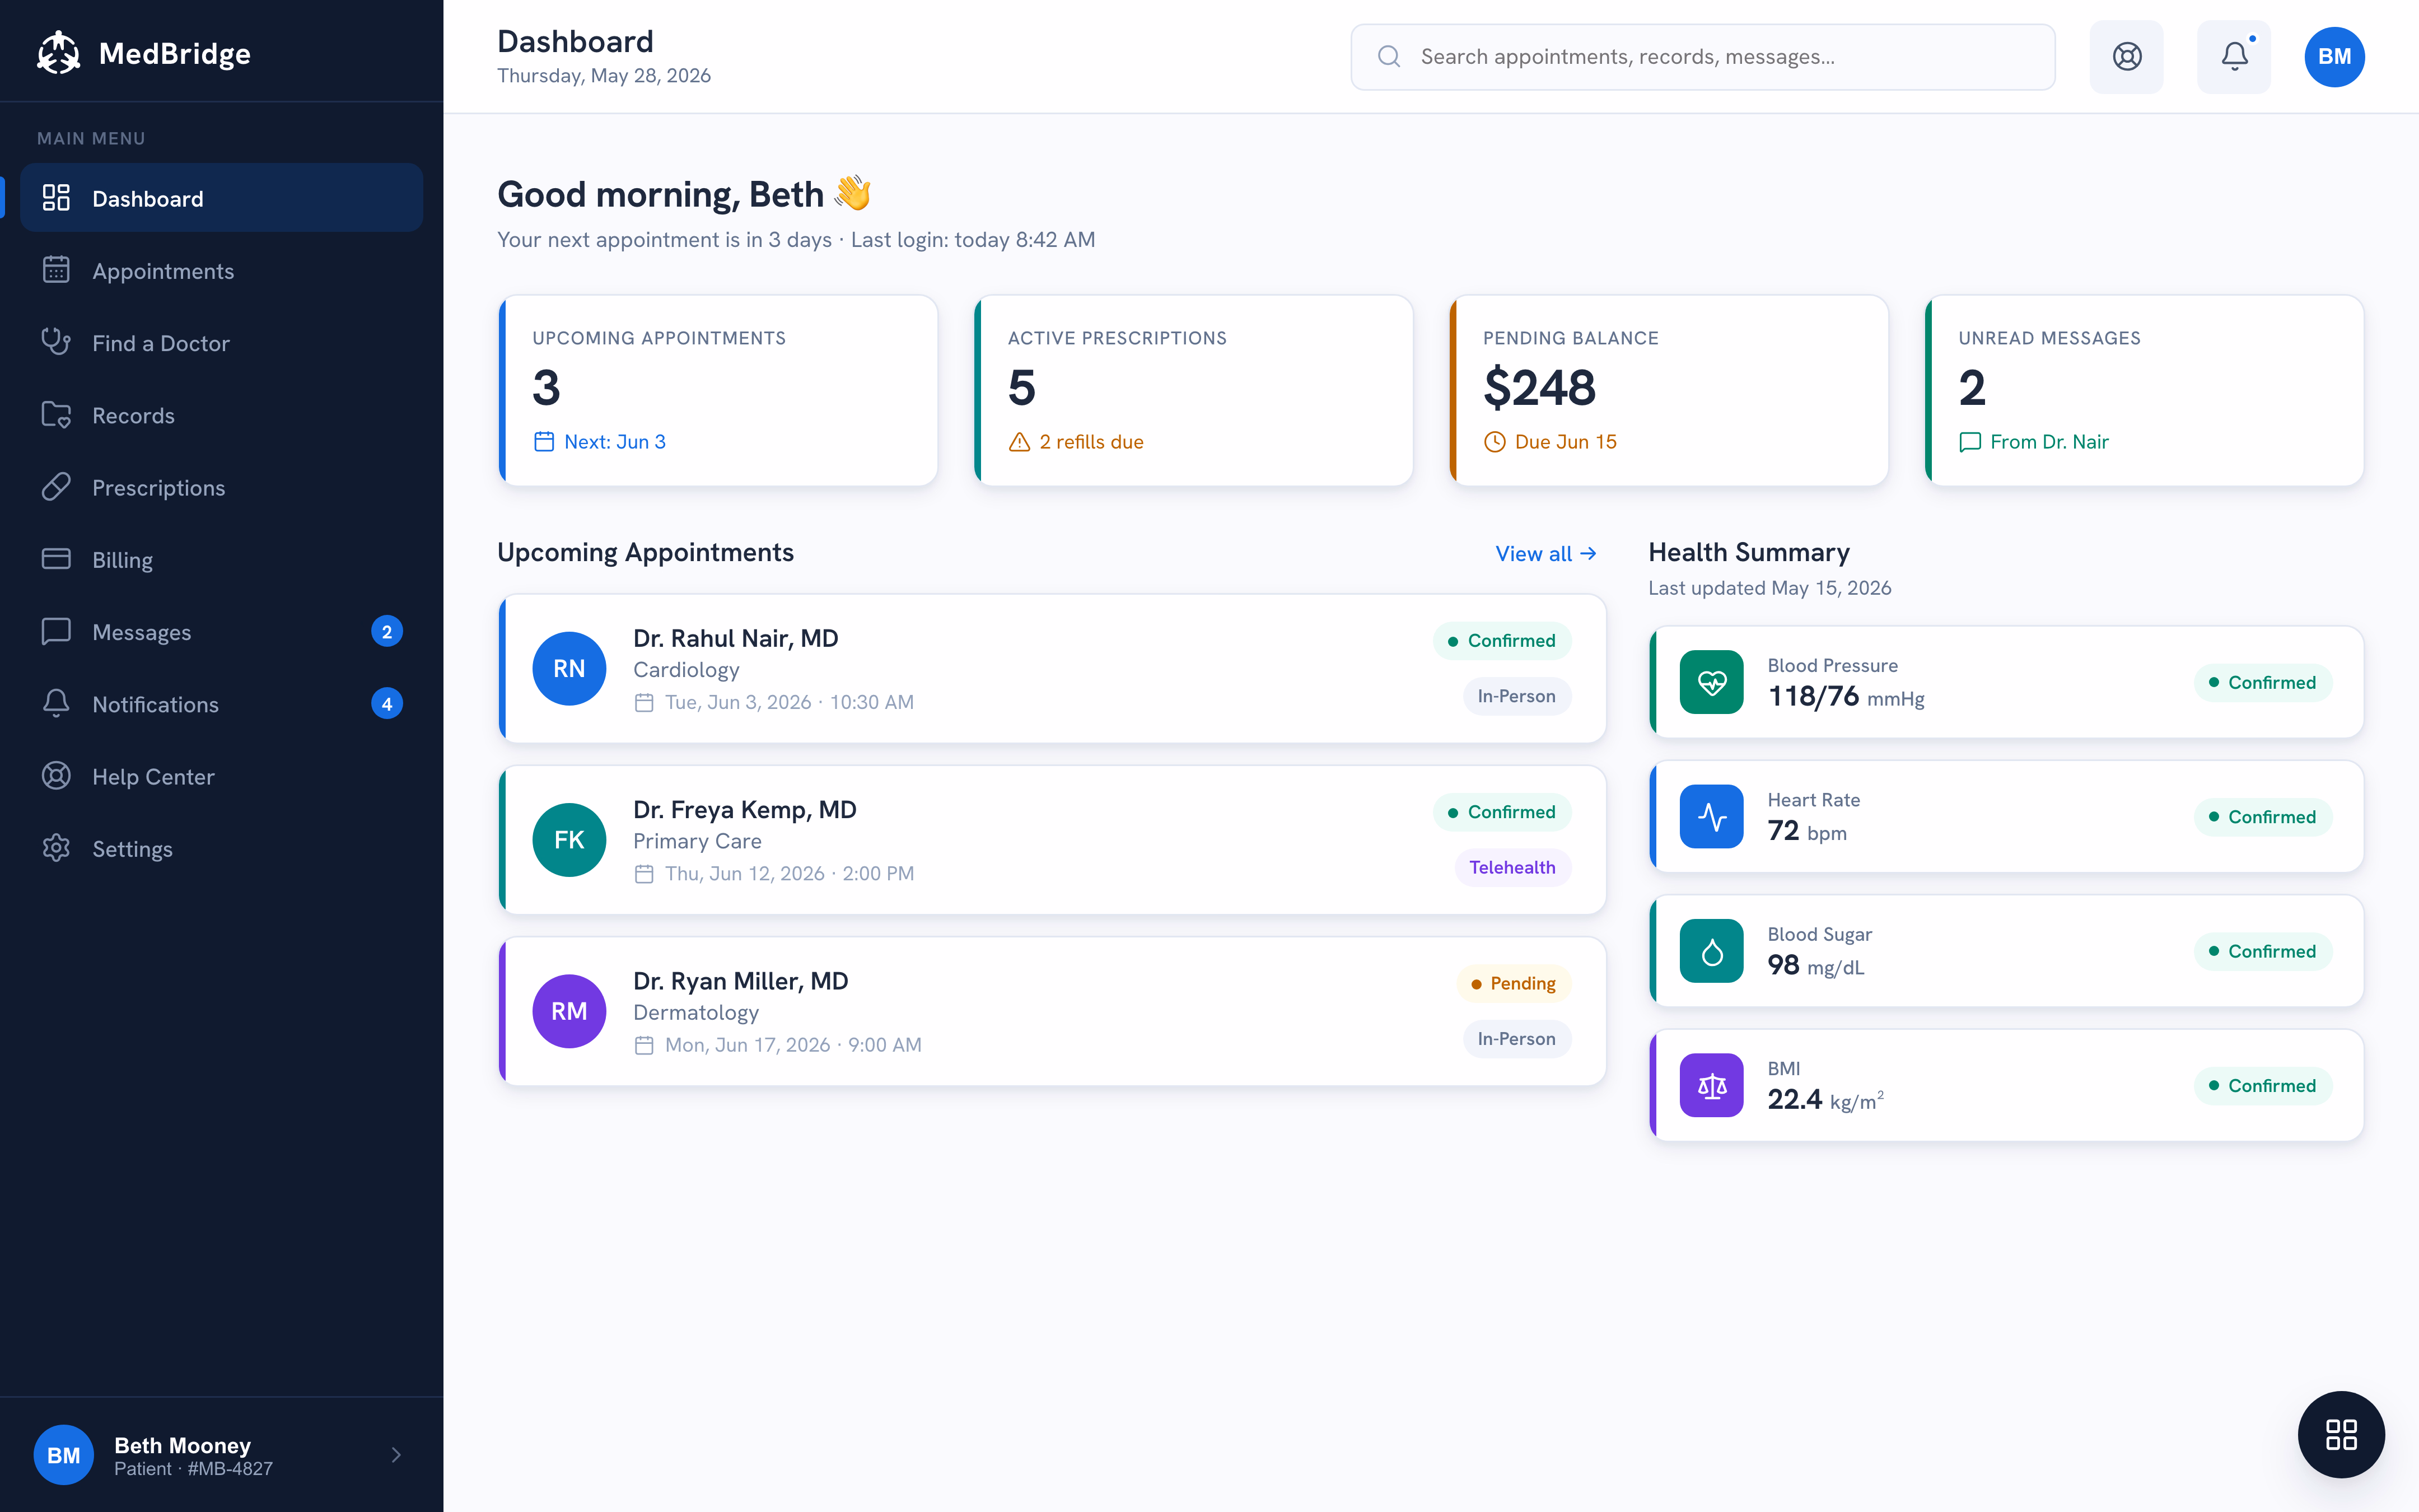Open Messages in the sidebar

(x=221, y=632)
